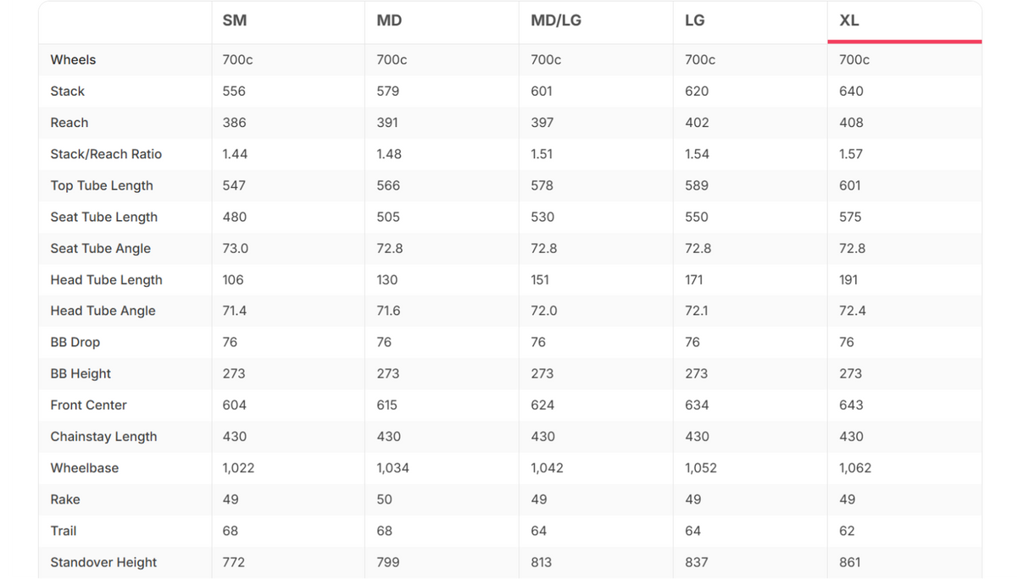The width and height of the screenshot is (1029, 579).
Task: Click the Wheels row label
Action: pos(73,60)
